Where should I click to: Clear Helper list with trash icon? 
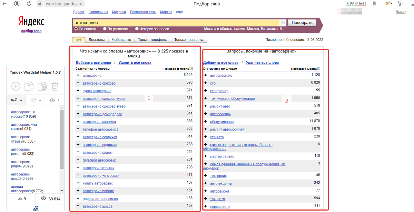(55, 86)
